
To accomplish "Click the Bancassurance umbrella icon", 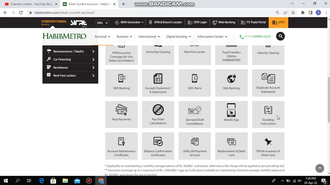I will (49, 51).
